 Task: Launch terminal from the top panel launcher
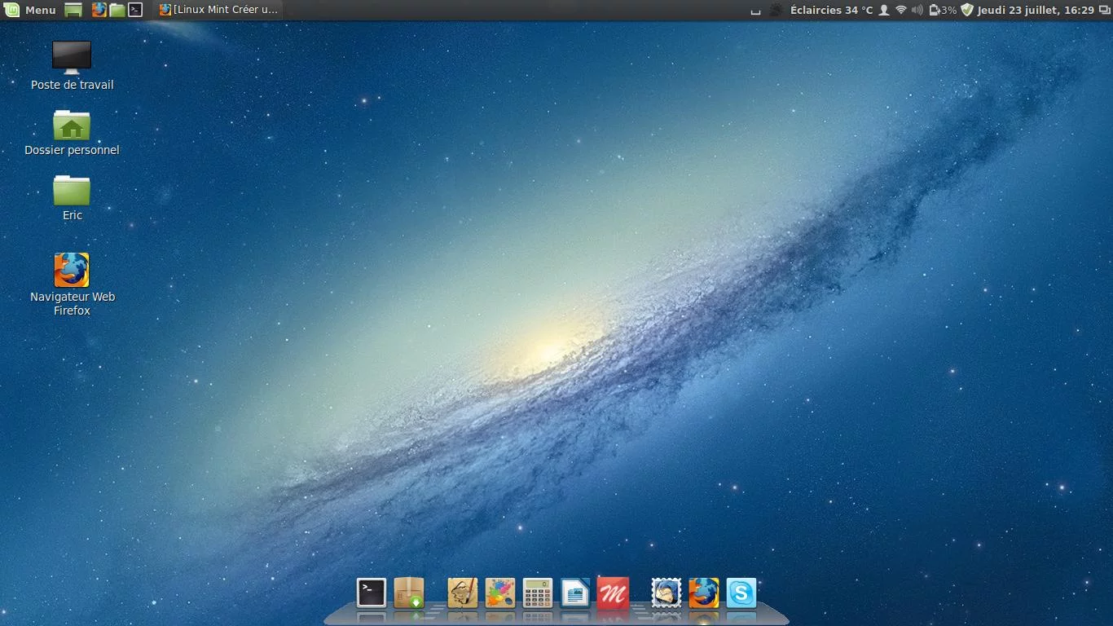click(136, 10)
